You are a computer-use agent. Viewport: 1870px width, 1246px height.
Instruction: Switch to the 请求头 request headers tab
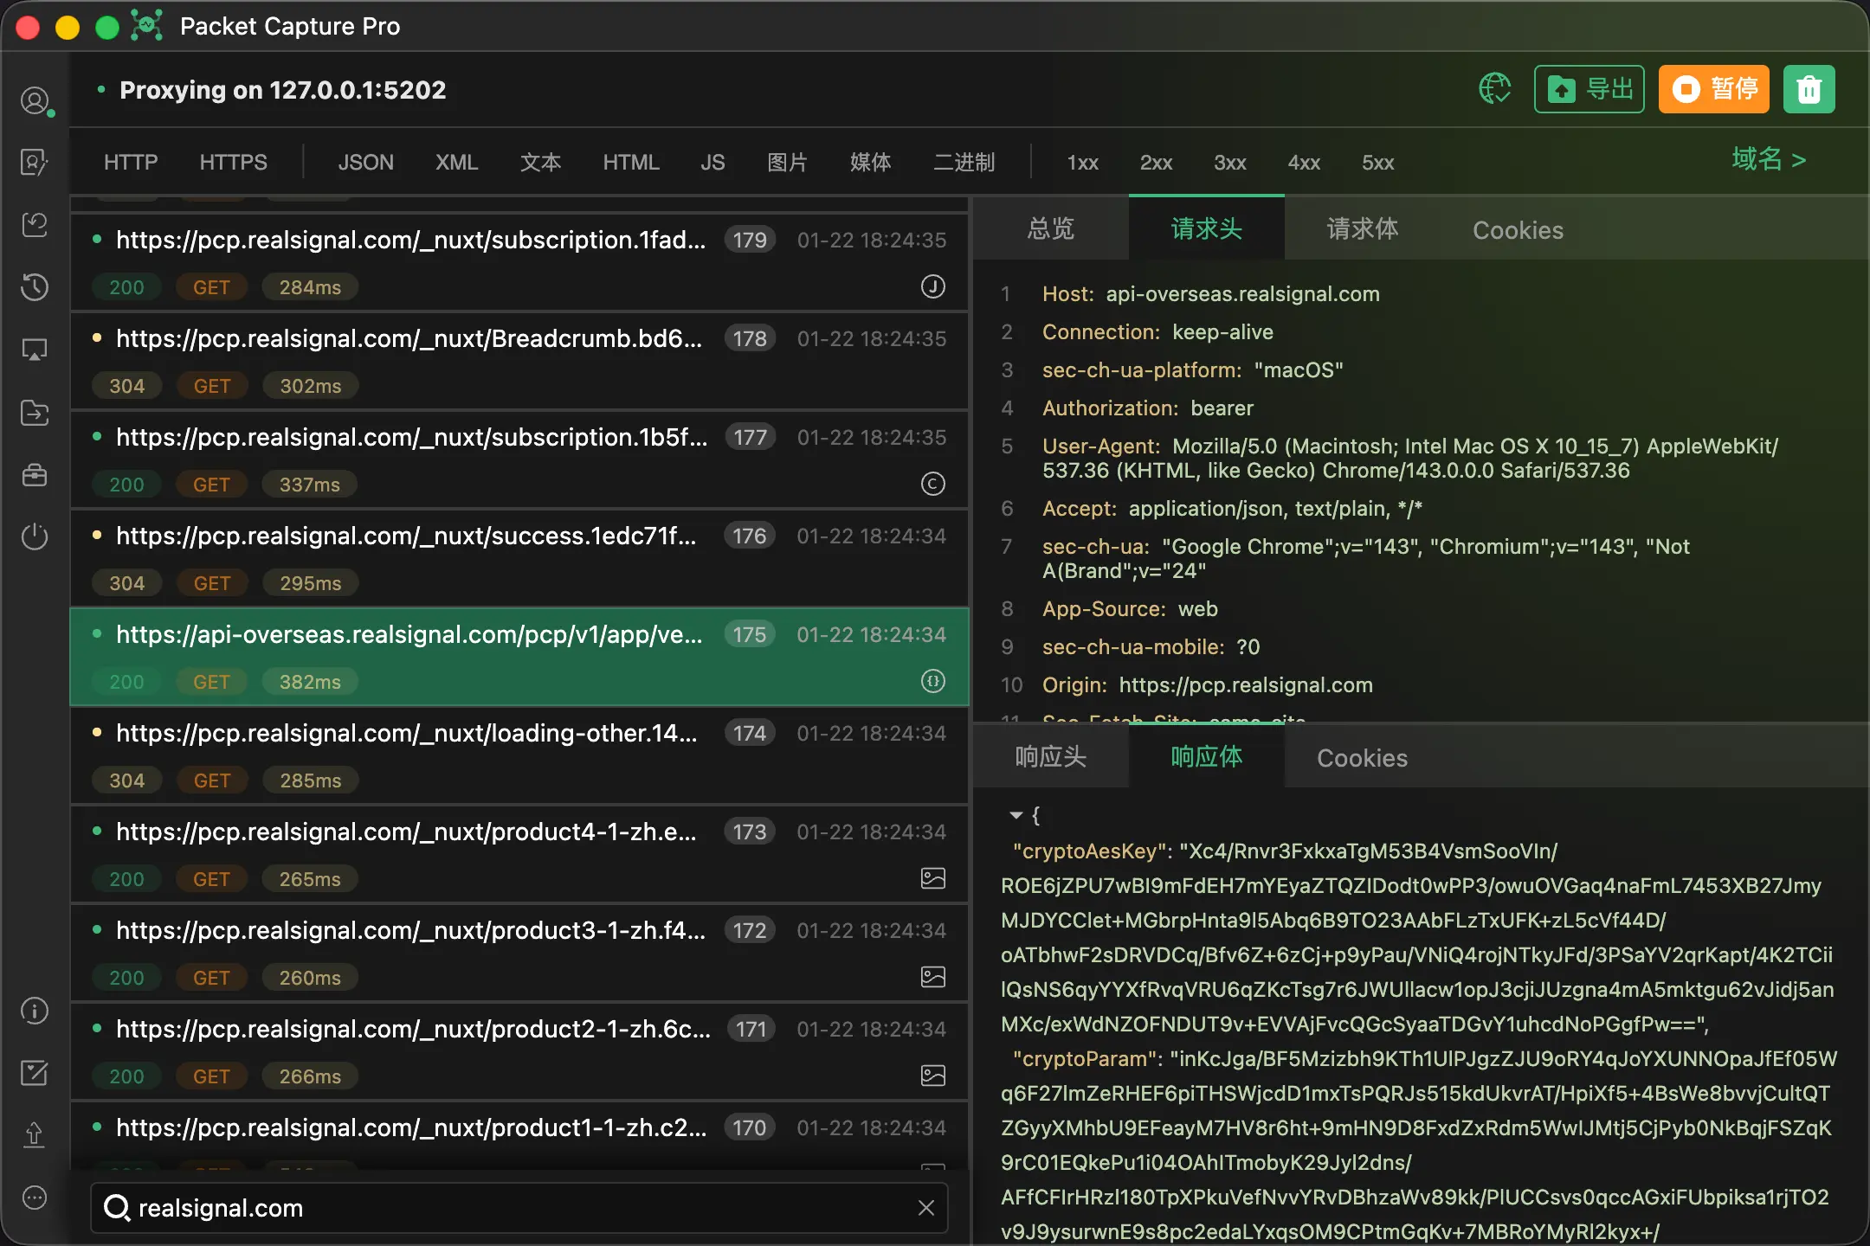pyautogui.click(x=1207, y=228)
